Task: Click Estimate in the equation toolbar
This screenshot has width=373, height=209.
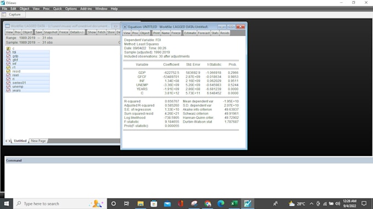Action: pos(190,33)
